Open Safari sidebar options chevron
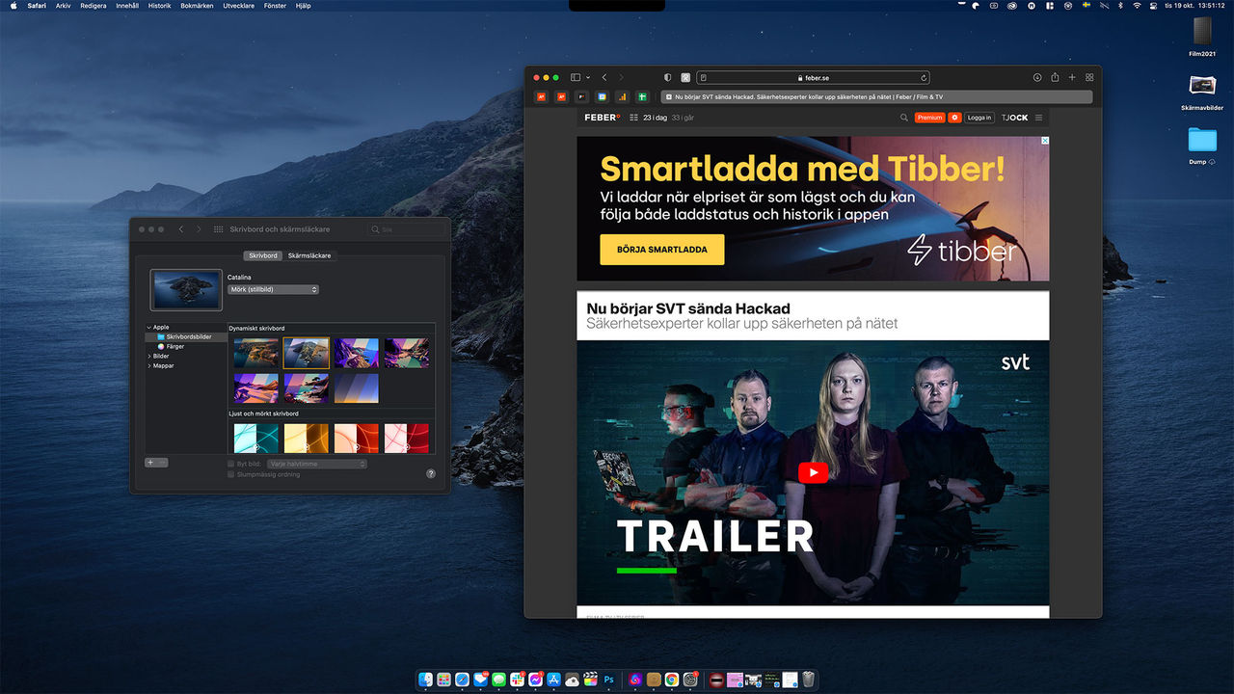This screenshot has height=694, width=1234. tap(588, 77)
